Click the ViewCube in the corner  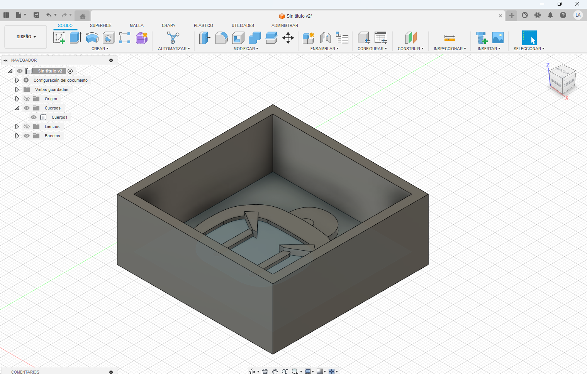[562, 80]
